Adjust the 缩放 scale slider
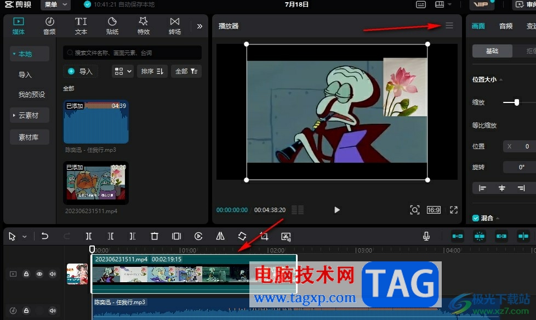Screen dimensions: 536x320 point(516,102)
